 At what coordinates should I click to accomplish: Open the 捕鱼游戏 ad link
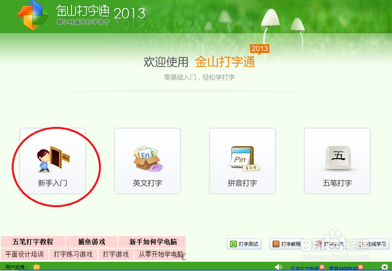coord(92,242)
